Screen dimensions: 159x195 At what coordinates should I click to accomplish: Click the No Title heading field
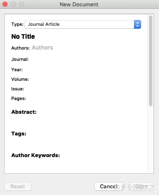[23, 37]
